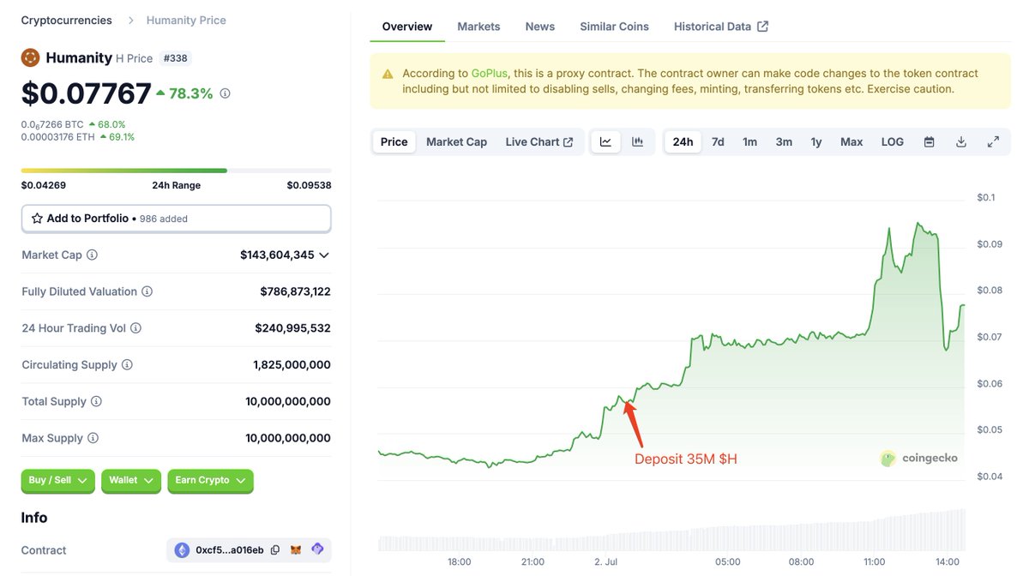Add Humanity to Portfolio
Screen dimensions: 1029x576
(176, 219)
